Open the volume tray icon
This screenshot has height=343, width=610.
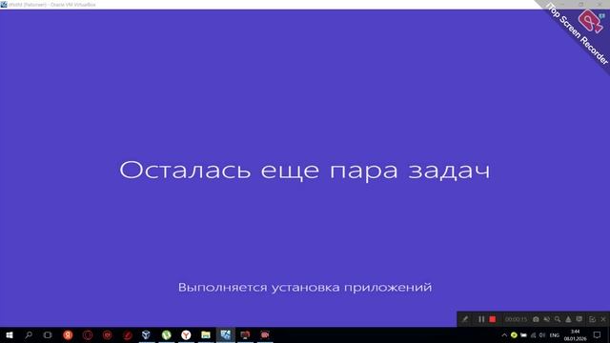coord(542,334)
